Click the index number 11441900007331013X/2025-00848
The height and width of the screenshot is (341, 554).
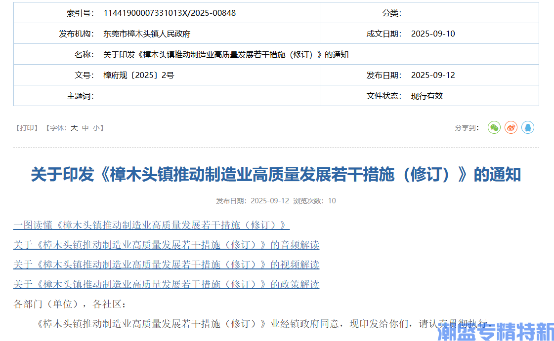pyautogui.click(x=170, y=13)
